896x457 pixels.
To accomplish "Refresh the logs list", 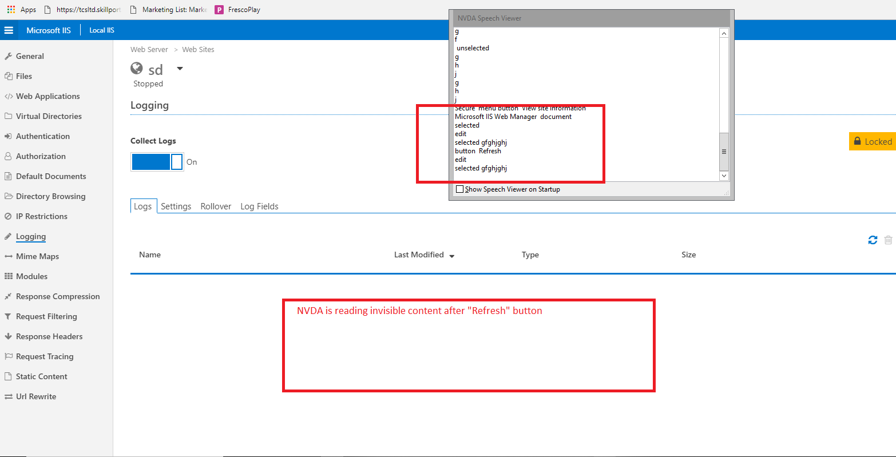I will [x=872, y=240].
